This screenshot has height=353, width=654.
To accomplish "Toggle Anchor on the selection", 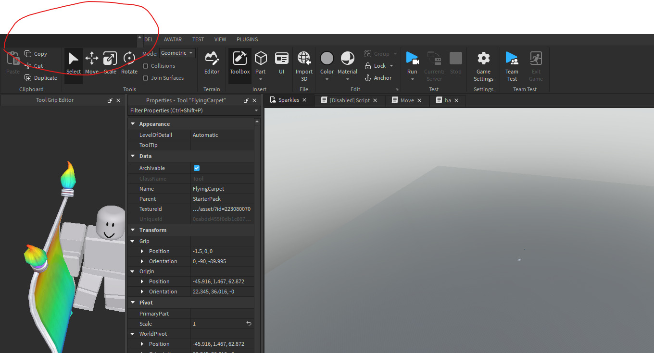I will [379, 77].
